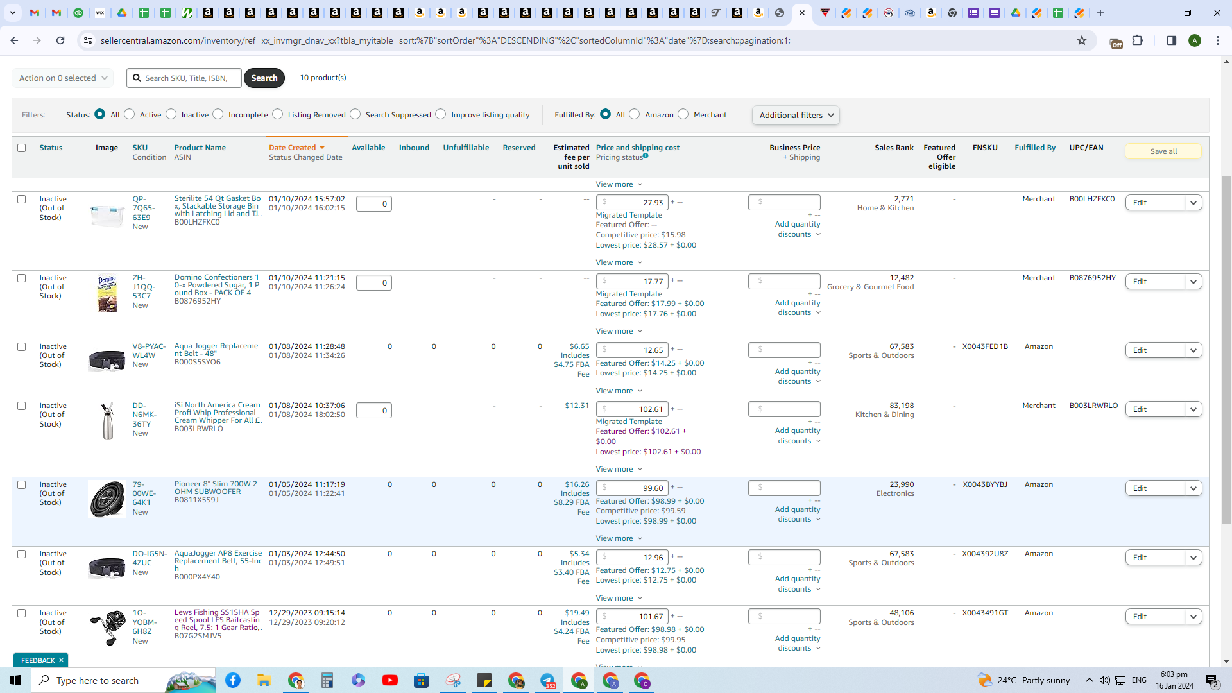Open Calculator from the taskbar
This screenshot has height=693, width=1232.
click(327, 680)
